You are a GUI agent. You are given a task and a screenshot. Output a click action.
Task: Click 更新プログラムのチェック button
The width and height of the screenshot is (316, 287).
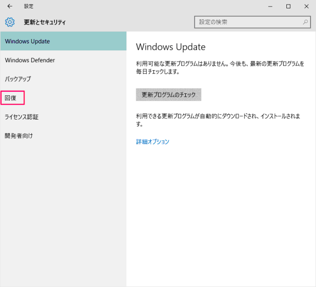click(168, 94)
